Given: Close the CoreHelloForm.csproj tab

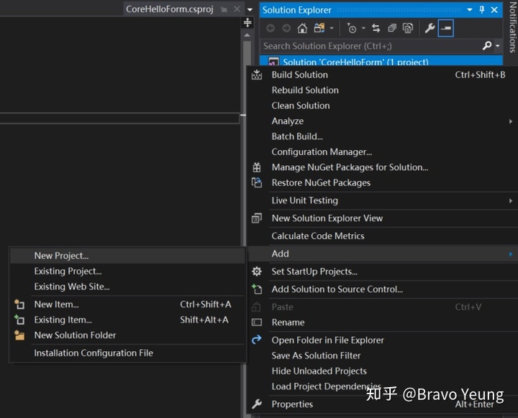Looking at the screenshot, I should (237, 9).
